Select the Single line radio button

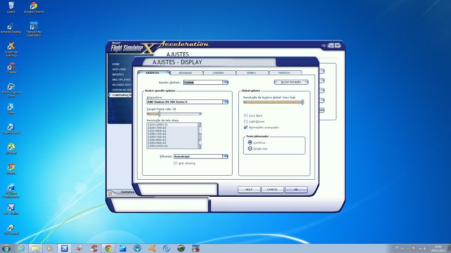coord(250,148)
